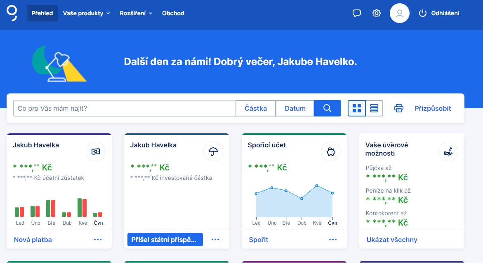483x263 pixels.
Task: Open the Obchod section
Action: [x=173, y=13]
